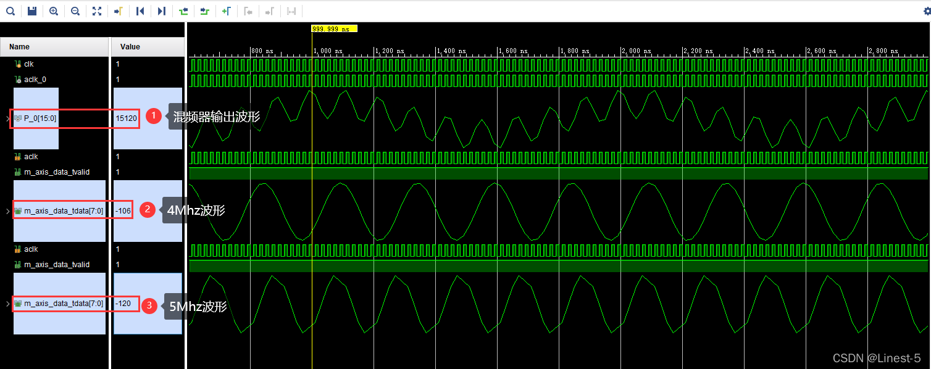Click the 1,000 ns ruler label

pyautogui.click(x=328, y=51)
